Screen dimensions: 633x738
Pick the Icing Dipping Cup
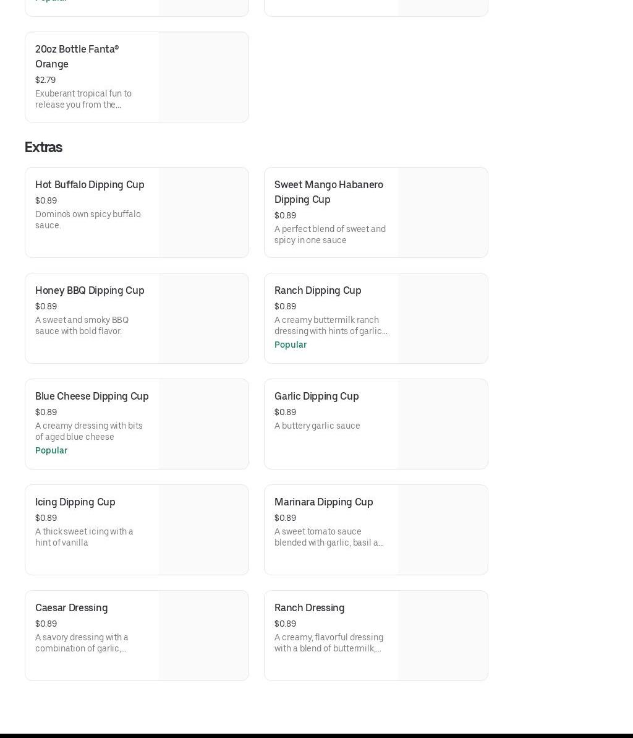(x=75, y=502)
